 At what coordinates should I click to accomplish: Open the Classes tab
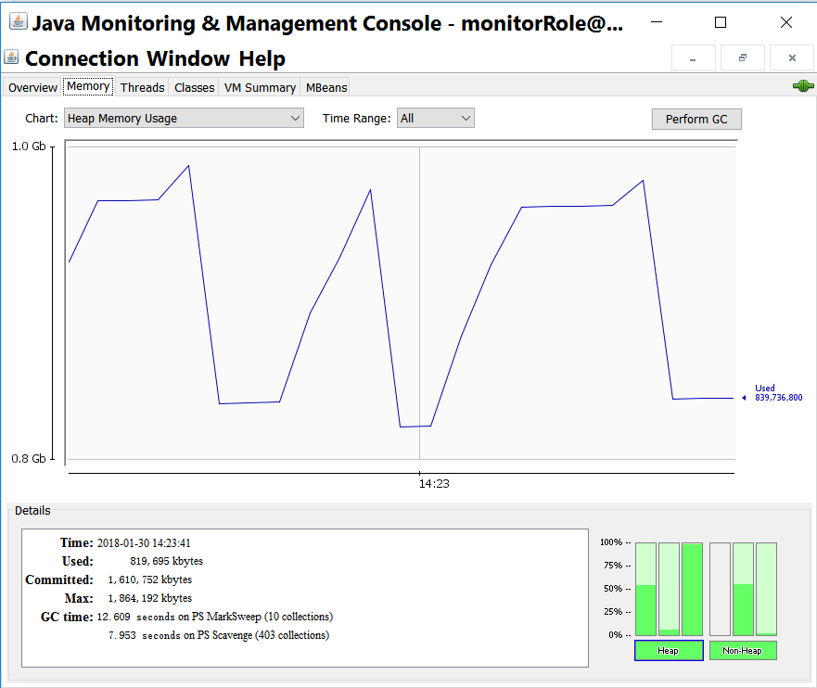coord(195,87)
